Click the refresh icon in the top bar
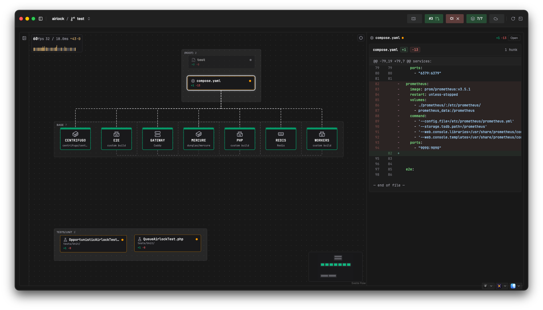This screenshot has height=310, width=543. (x=513, y=19)
